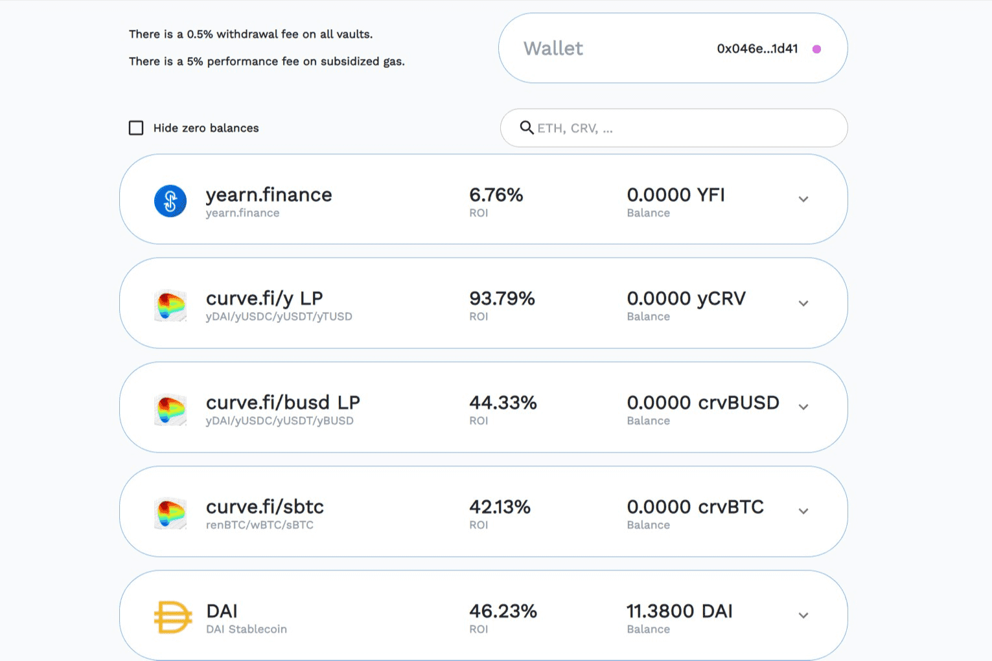Select the curve.fi/sbtc vault icon
This screenshot has width=992, height=661.
tap(170, 513)
